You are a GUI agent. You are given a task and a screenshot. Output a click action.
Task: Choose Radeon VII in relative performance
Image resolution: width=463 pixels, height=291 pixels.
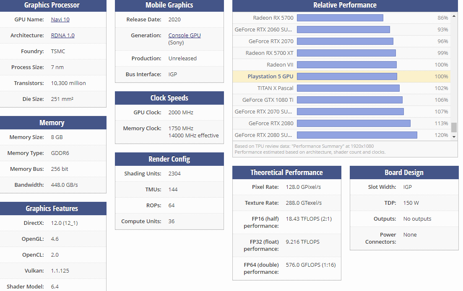coord(280,65)
